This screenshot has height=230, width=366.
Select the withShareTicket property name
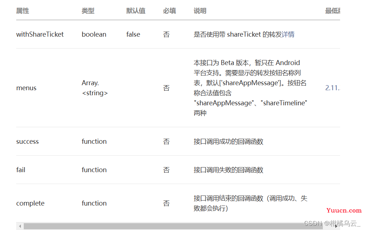(x=40, y=34)
